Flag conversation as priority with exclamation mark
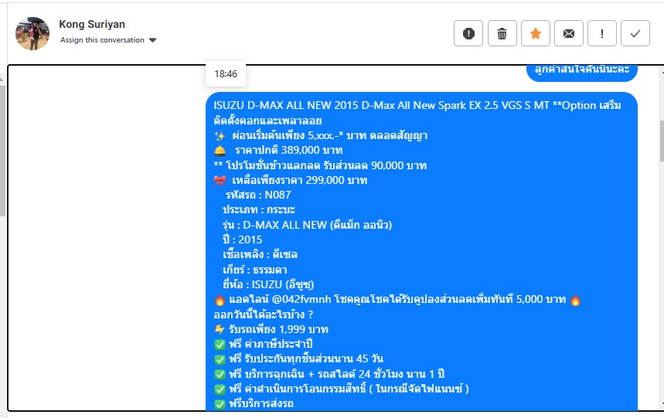Image resolution: width=664 pixels, height=418 pixels. (601, 33)
